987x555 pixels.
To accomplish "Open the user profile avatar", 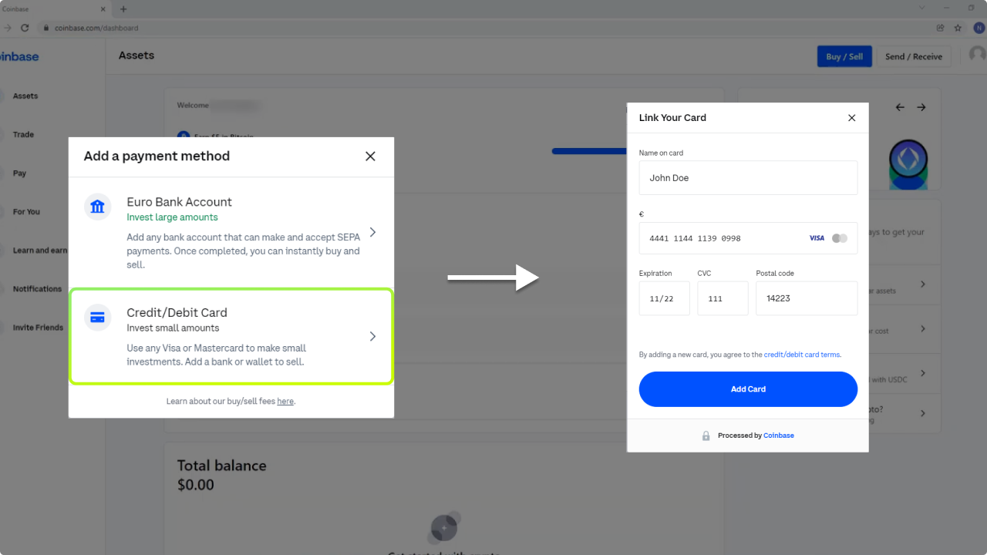I will (978, 55).
